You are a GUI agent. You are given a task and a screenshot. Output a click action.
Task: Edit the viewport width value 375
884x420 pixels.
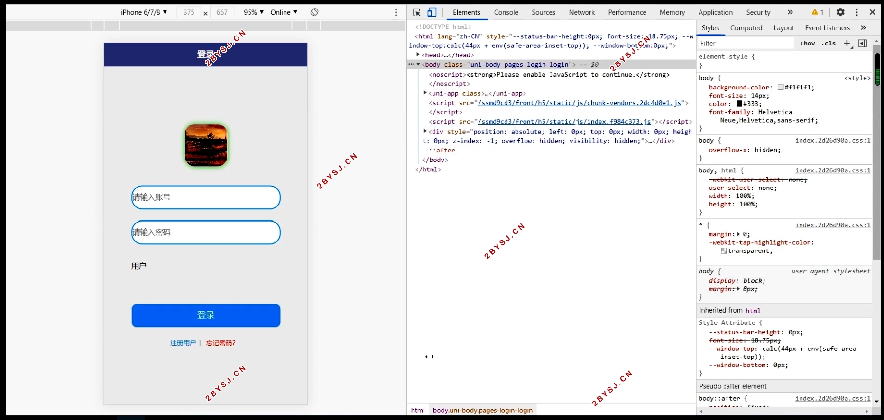[x=189, y=12]
